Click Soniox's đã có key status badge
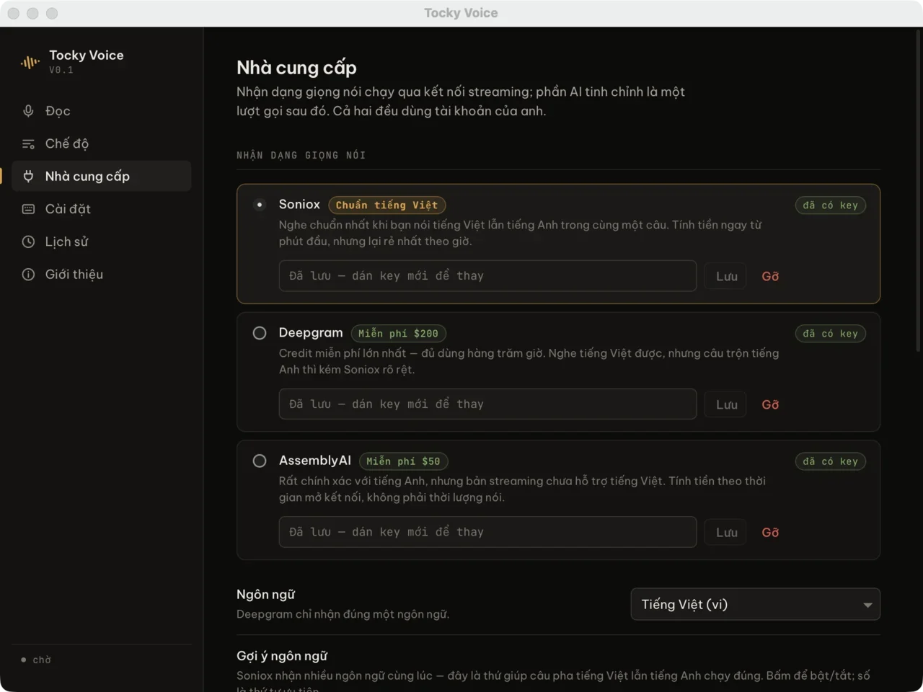The height and width of the screenshot is (692, 923). [x=831, y=205]
